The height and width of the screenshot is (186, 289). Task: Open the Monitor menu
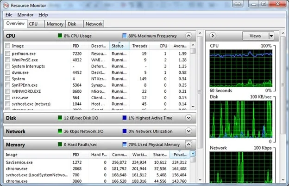[25, 15]
